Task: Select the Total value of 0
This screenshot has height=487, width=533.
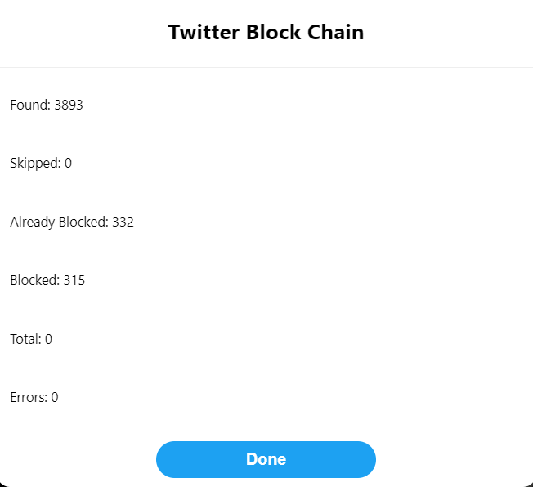Action: click(48, 339)
